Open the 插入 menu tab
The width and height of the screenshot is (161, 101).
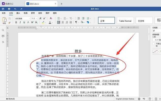[x=18, y=13]
